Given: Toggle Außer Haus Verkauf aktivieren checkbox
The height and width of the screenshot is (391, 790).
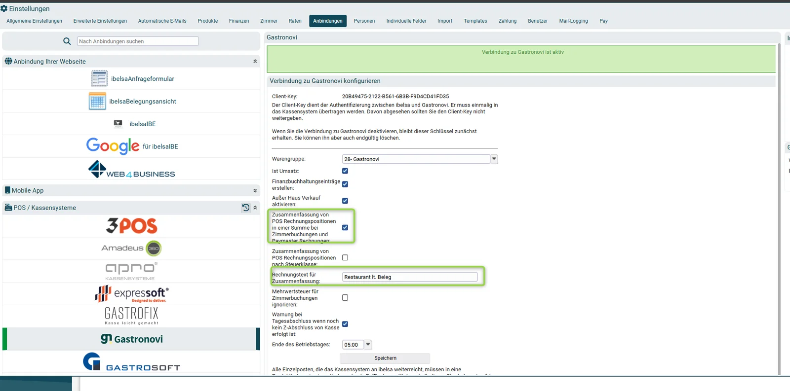Looking at the screenshot, I should click(345, 201).
